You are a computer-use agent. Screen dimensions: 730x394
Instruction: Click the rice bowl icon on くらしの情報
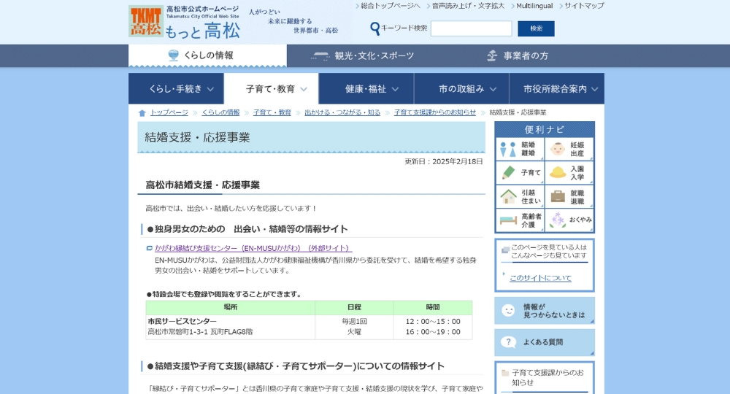pyautogui.click(x=173, y=55)
